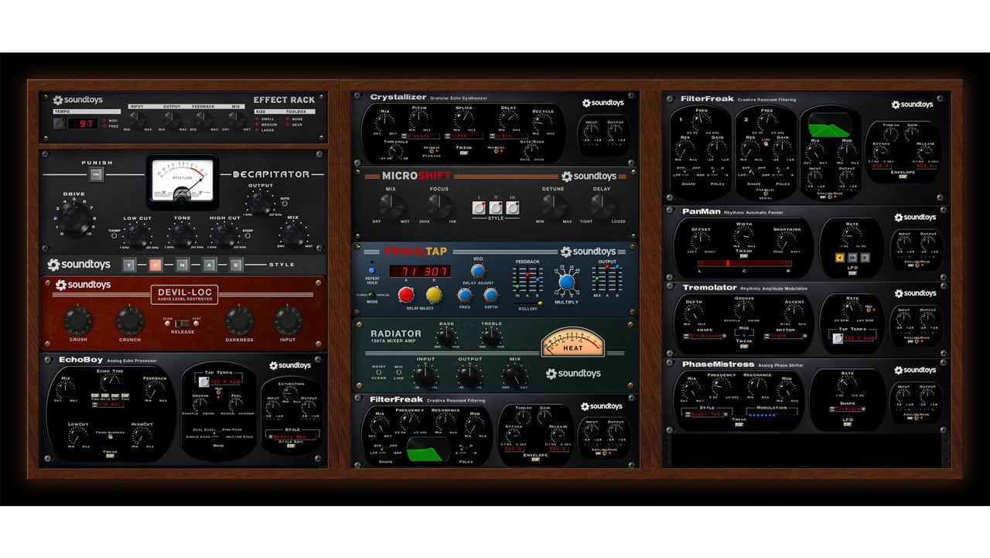Select the Decapitator style P button
The height and width of the screenshot is (558, 990).
pyautogui.click(x=155, y=265)
